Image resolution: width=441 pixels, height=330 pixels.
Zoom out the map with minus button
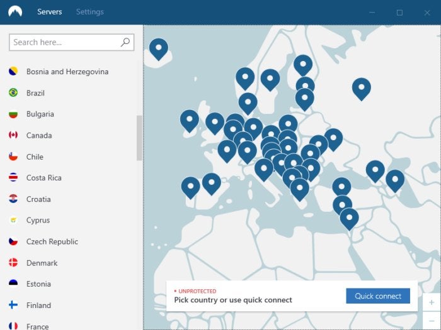(x=432, y=321)
